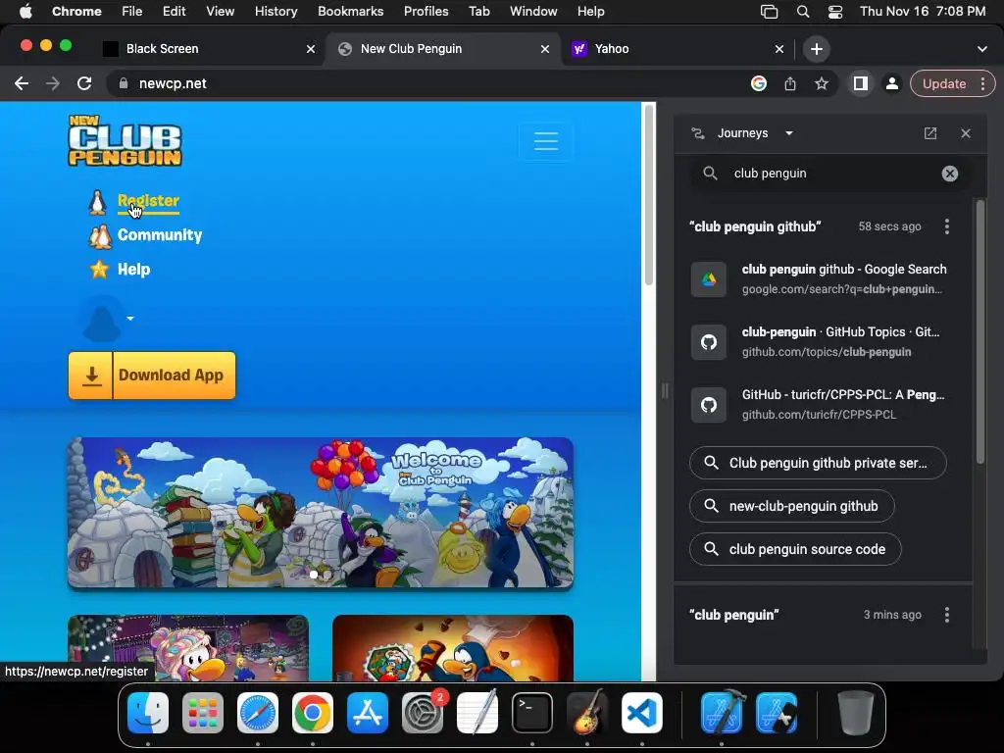This screenshot has width=1004, height=753.
Task: Open the Help link
Action: tap(133, 270)
